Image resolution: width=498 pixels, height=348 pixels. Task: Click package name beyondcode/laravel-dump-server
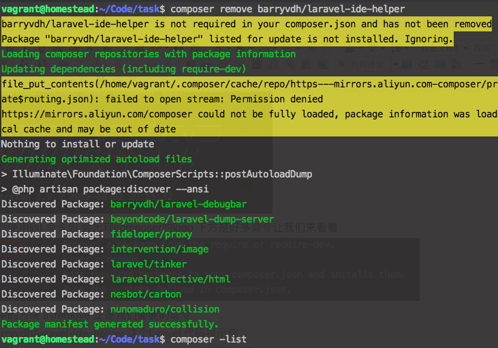pyautogui.click(x=192, y=219)
